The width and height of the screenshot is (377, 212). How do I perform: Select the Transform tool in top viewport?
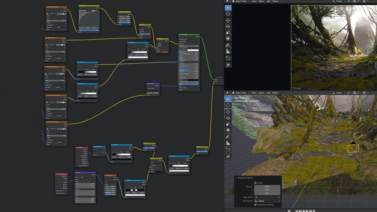tap(228, 38)
